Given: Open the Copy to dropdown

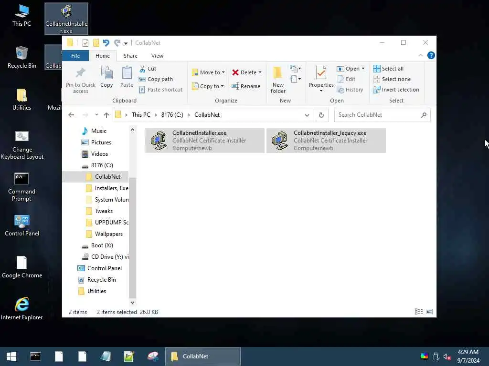Looking at the screenshot, I should pos(208,86).
